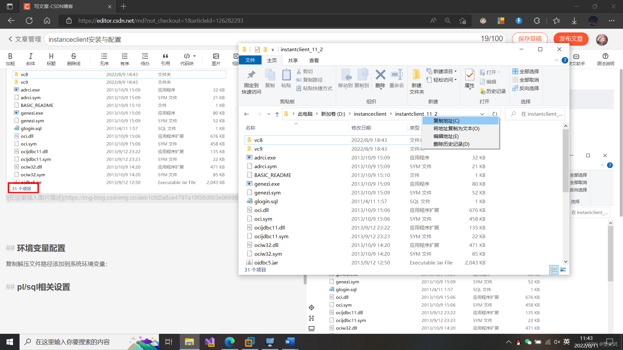The height and width of the screenshot is (350, 623).
Task: Insert heading with the 标题 tool
Action: [51, 59]
